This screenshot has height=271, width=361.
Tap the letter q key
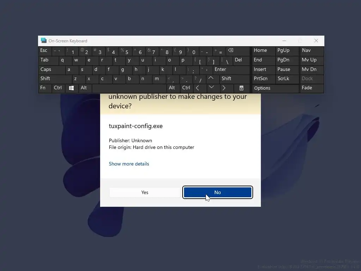click(x=65, y=60)
